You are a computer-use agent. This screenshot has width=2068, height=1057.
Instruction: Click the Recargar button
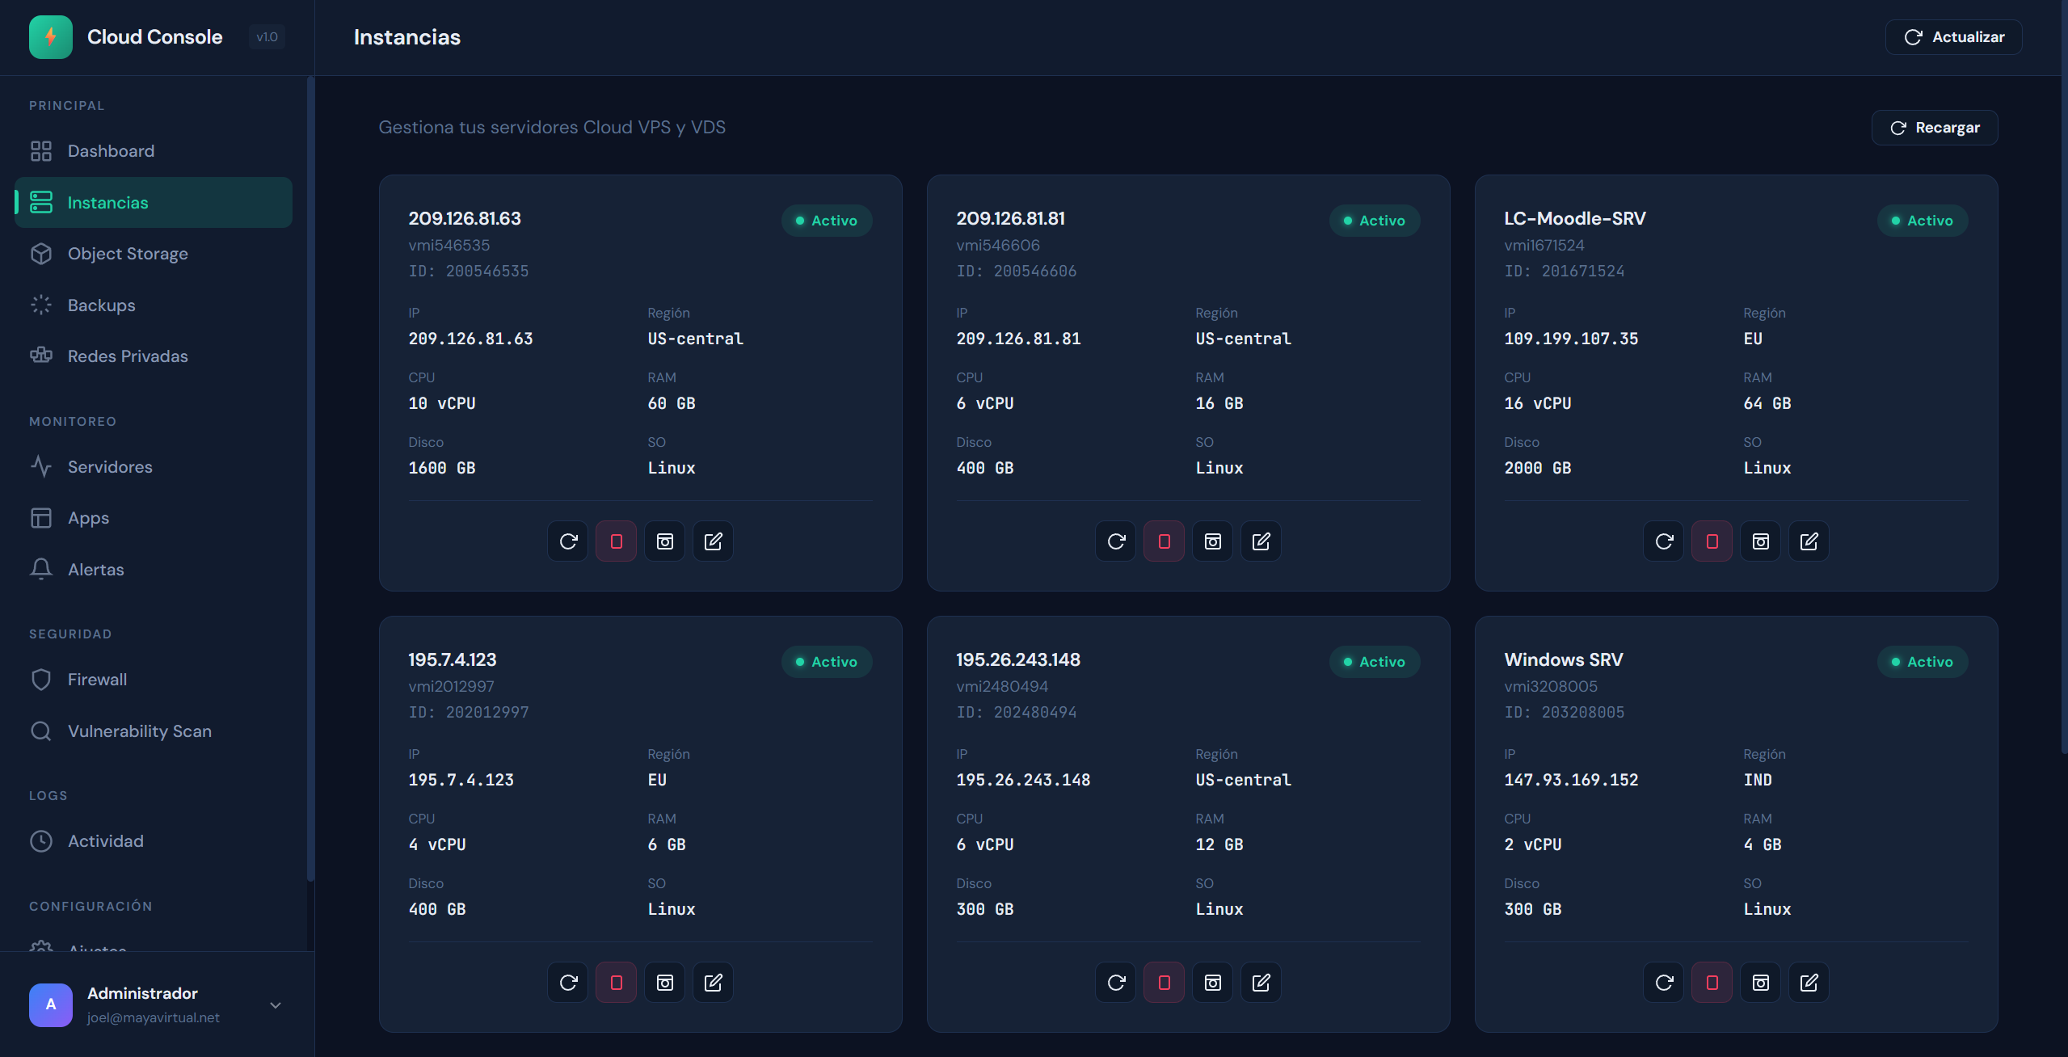point(1935,128)
